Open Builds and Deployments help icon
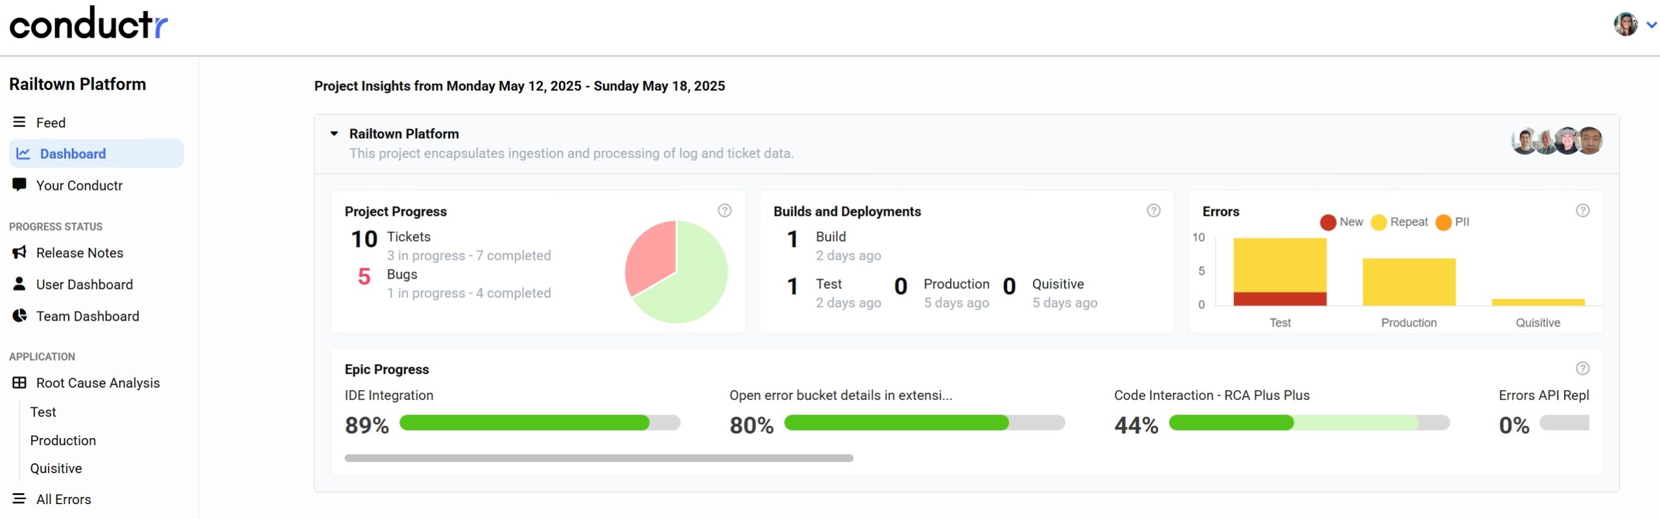 [x=1153, y=211]
